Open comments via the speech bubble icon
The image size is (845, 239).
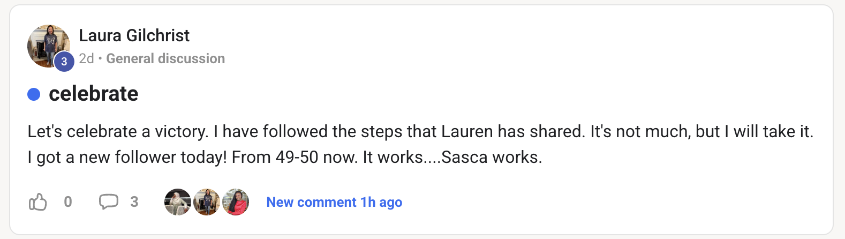109,202
